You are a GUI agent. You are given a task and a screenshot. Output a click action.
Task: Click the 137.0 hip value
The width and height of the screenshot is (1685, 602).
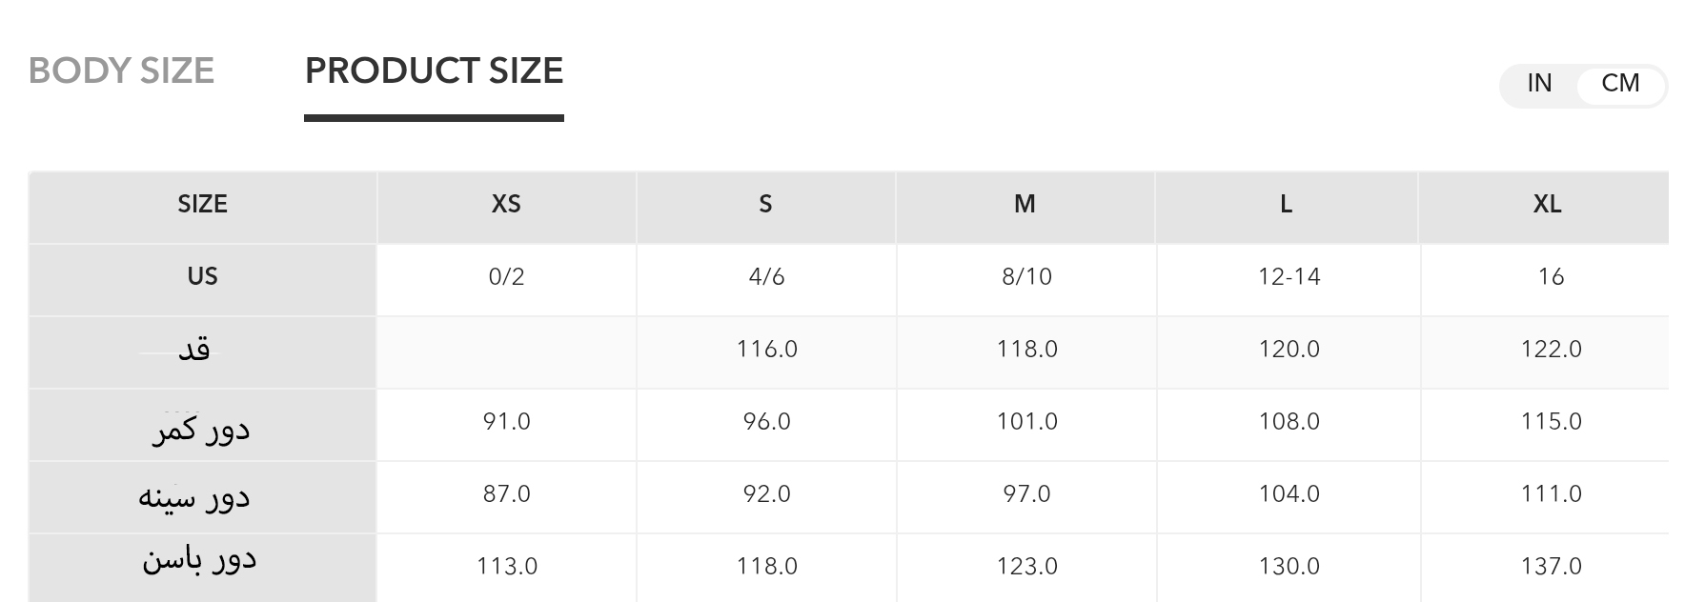click(1551, 567)
